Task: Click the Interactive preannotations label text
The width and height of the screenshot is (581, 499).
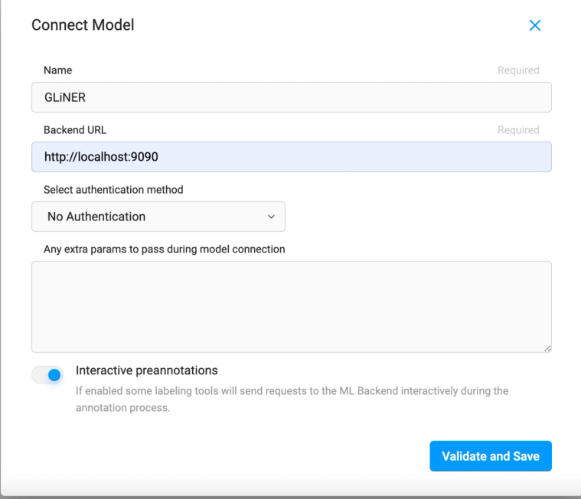Action: coord(146,370)
